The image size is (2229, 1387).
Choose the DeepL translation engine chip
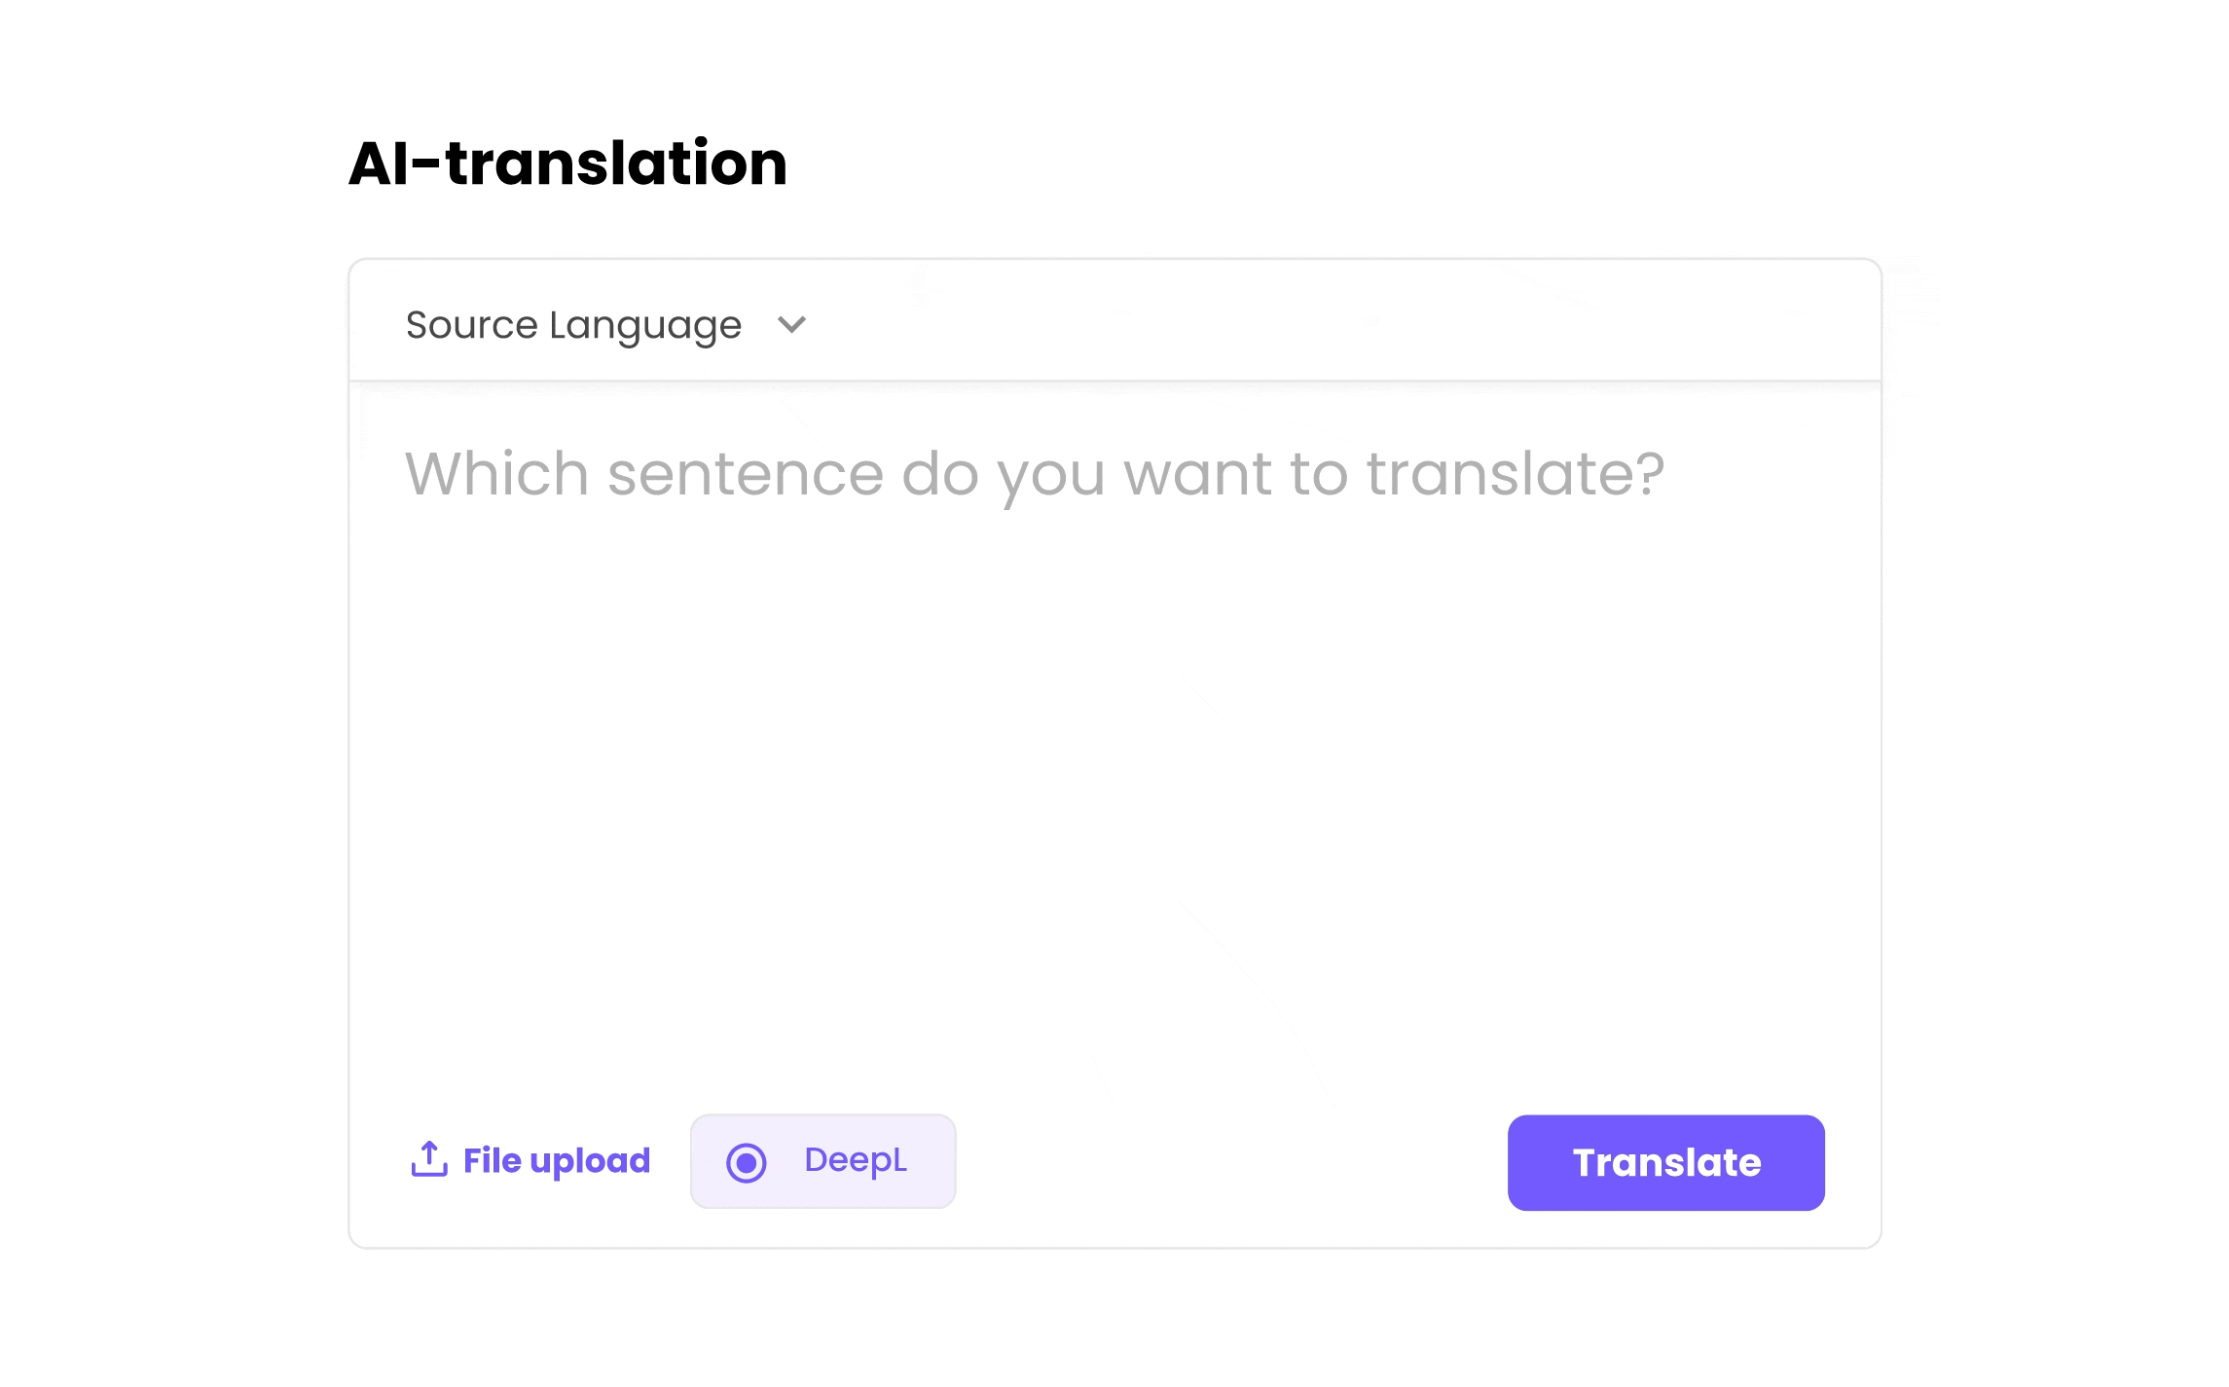click(x=822, y=1161)
